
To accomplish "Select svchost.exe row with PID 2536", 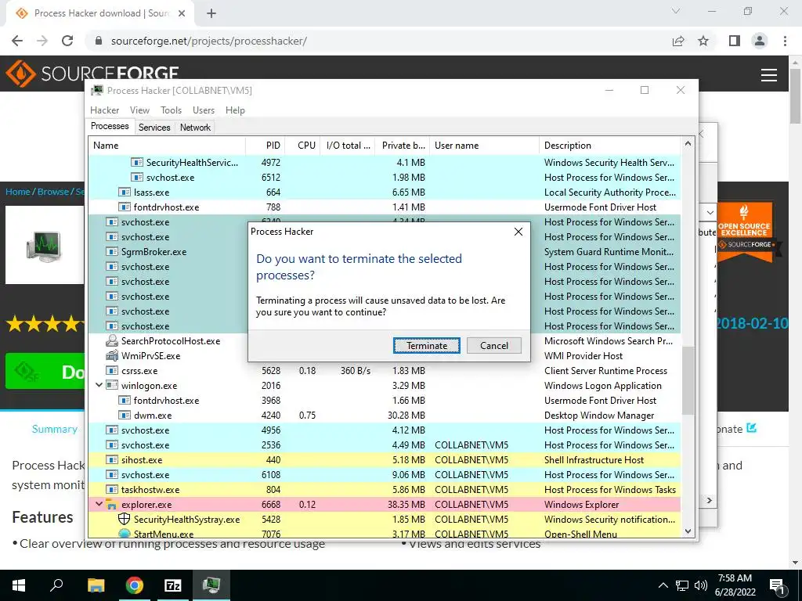I will click(x=385, y=444).
